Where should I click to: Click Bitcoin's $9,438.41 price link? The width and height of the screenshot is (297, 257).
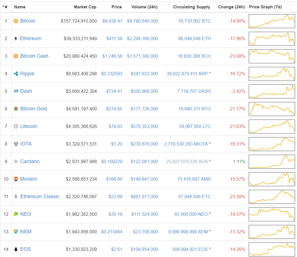tap(112, 21)
